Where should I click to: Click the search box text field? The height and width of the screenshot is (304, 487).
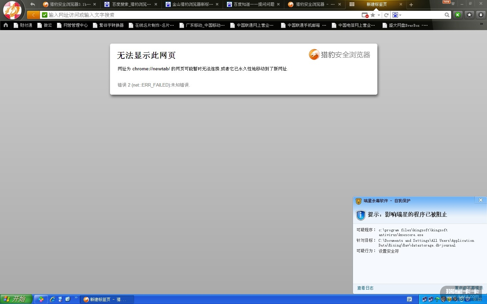(x=423, y=15)
